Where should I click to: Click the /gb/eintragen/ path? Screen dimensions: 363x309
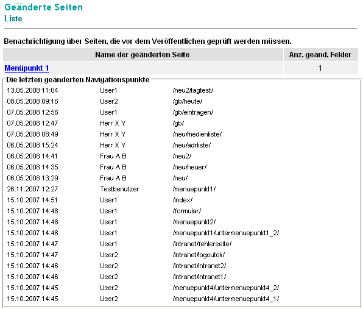pos(193,112)
